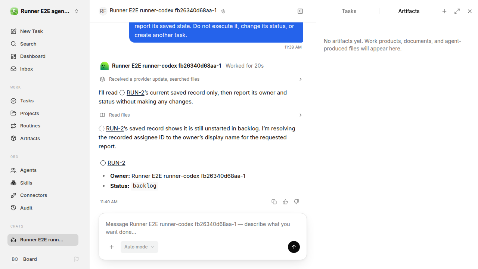This screenshot has height=269, width=478.
Task: Click the agent settings gear in chat header
Action: (223, 11)
